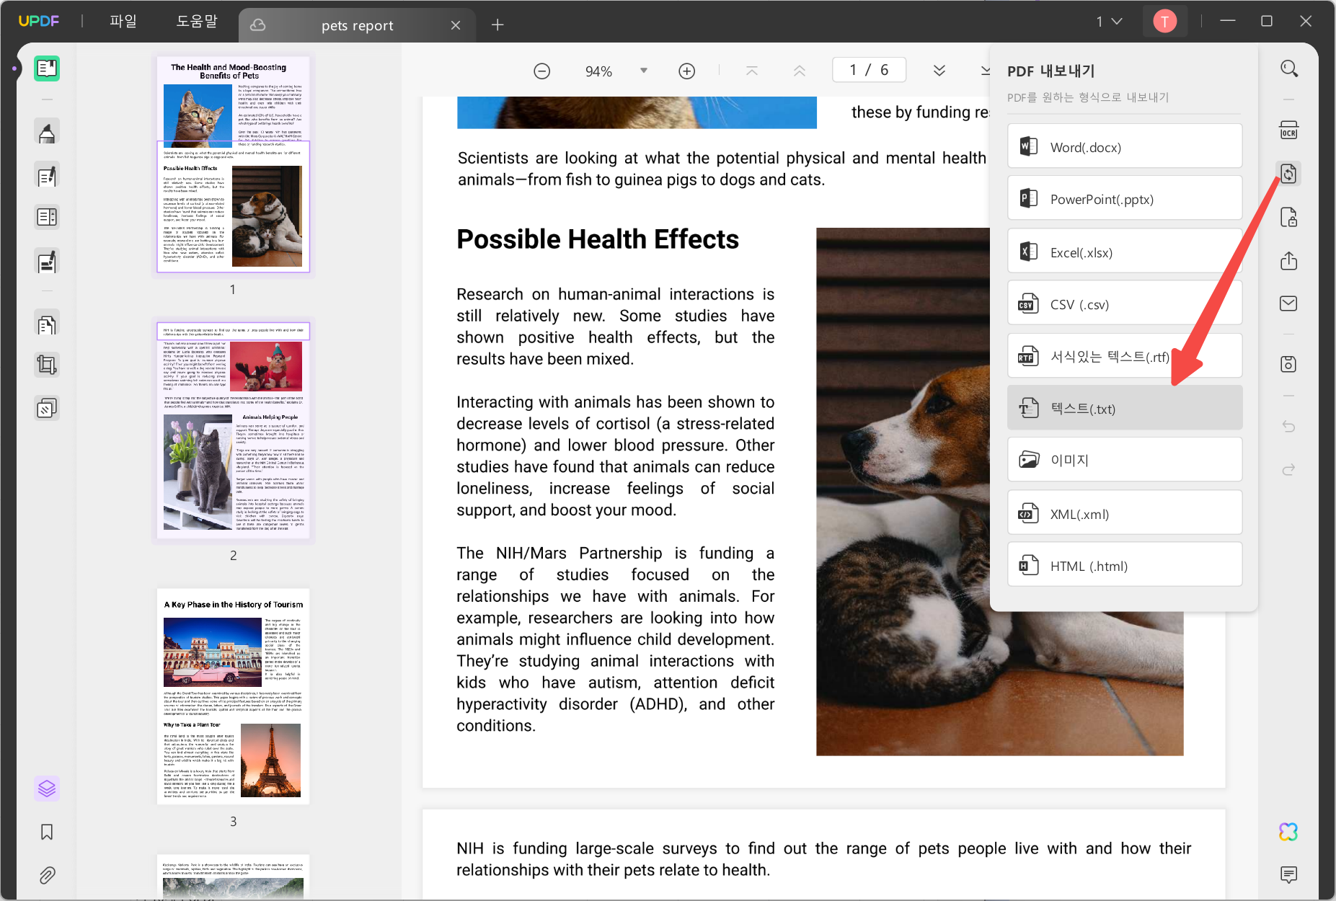This screenshot has width=1336, height=901.
Task: Select page 3 thumbnail
Action: pyautogui.click(x=233, y=696)
